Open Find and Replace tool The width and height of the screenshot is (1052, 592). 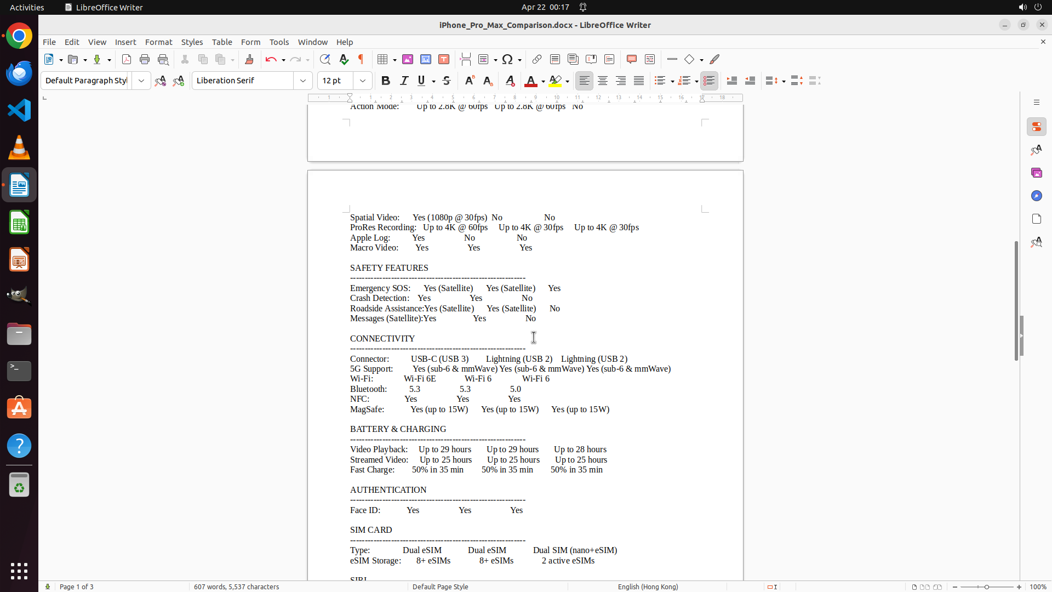point(325,59)
